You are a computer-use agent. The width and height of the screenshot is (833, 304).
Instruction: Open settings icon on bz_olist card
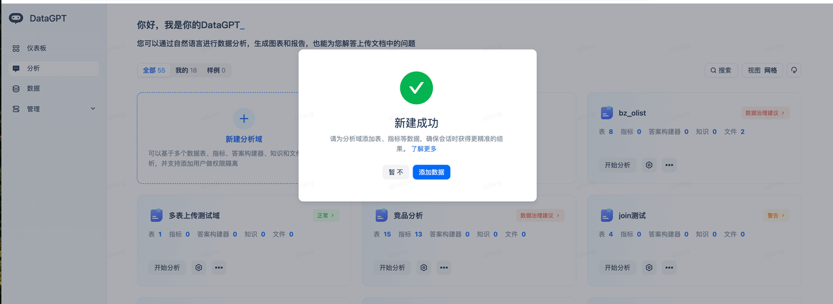click(649, 165)
